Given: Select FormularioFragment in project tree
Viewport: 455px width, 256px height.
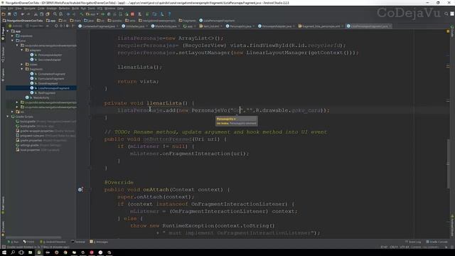Looking at the screenshot, I should [x=50, y=79].
